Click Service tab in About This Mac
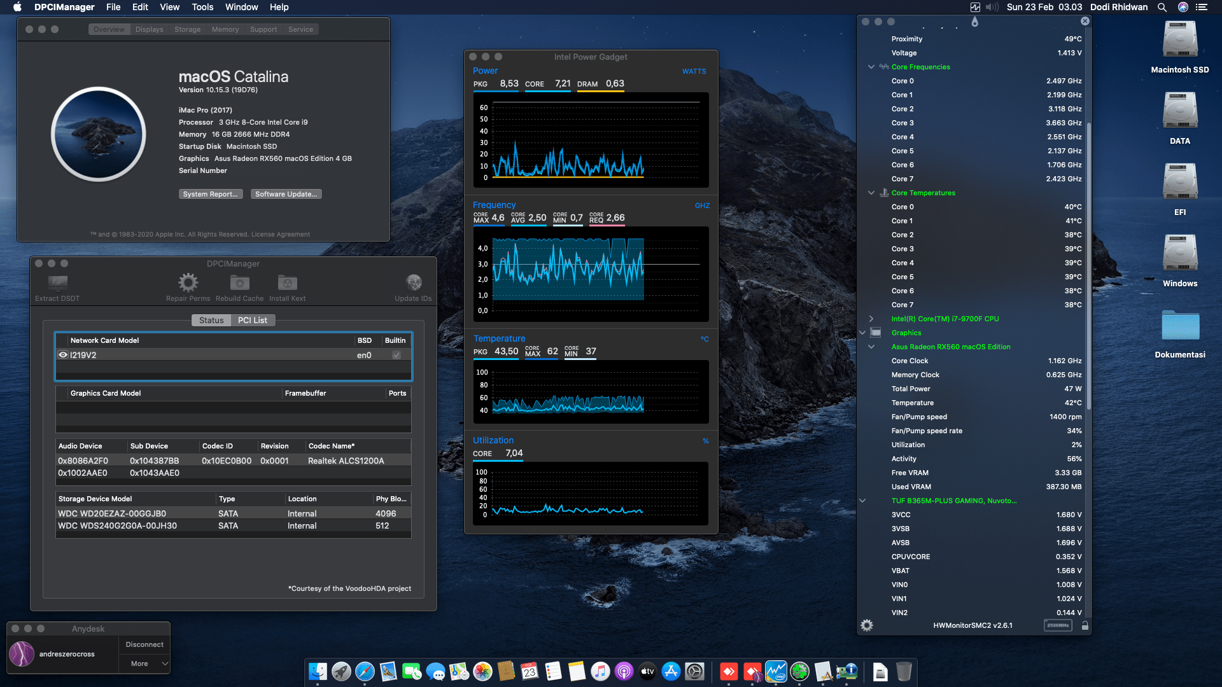This screenshot has width=1222, height=687. tap(300, 29)
